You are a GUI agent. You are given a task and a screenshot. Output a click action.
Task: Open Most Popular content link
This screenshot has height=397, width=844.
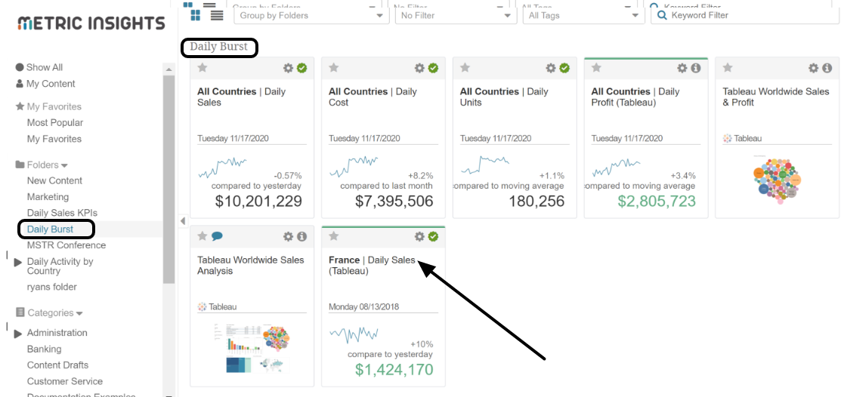coord(55,122)
